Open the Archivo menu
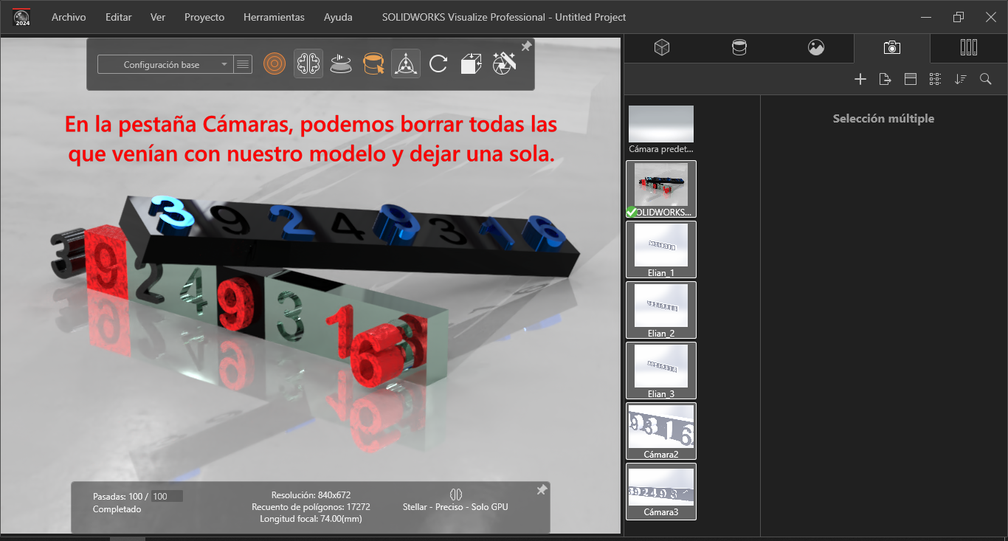 69,17
